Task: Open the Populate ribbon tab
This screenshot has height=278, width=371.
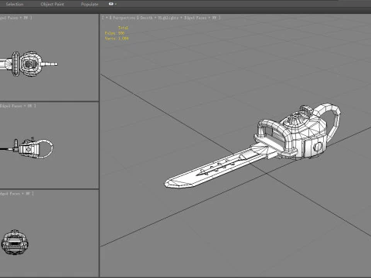Action: tap(90, 4)
